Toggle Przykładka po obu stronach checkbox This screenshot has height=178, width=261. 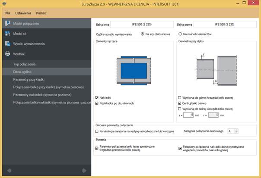pos(97,103)
